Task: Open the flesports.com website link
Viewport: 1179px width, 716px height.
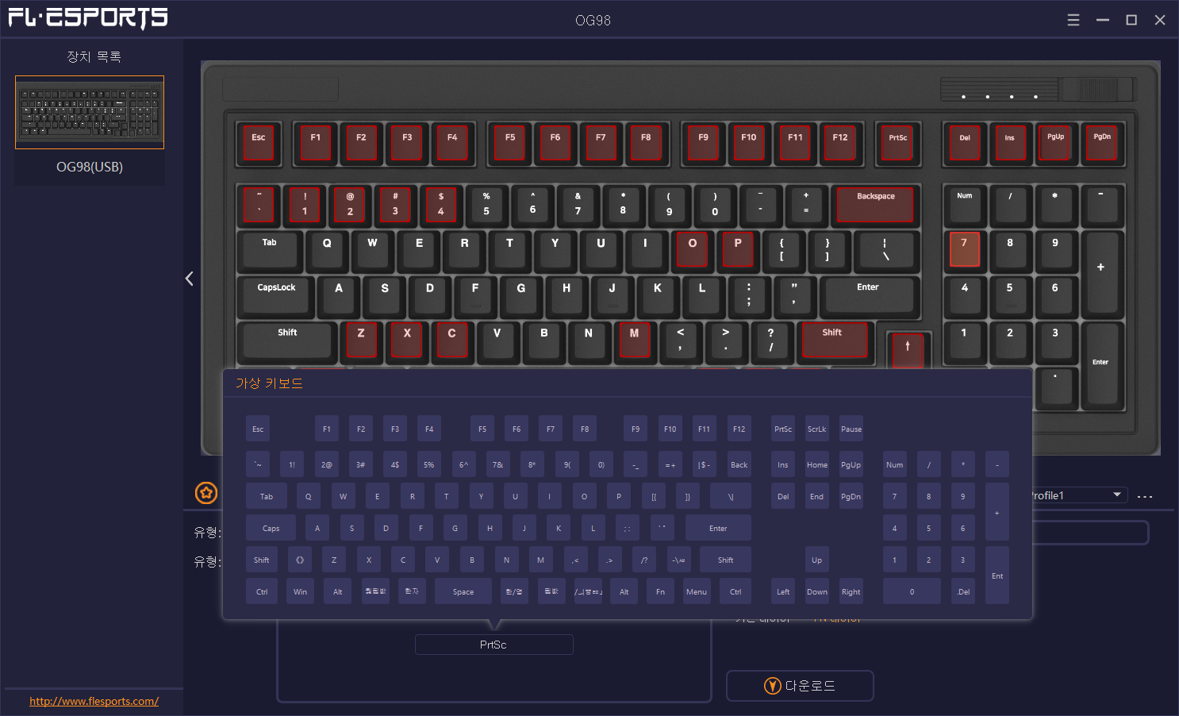Action: 94,701
